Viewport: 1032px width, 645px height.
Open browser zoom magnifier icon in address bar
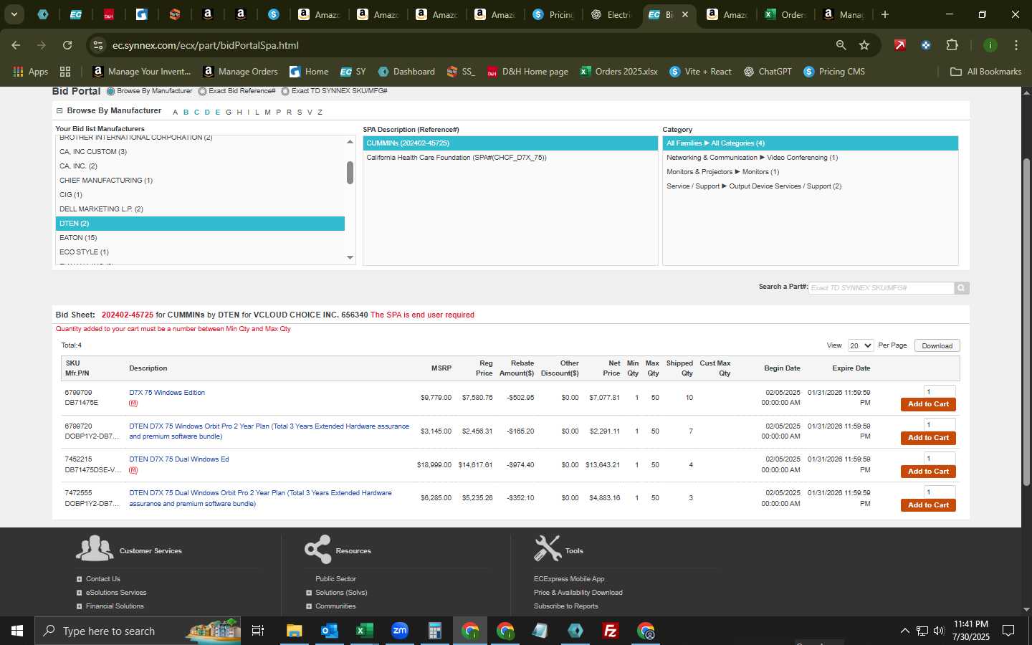pyautogui.click(x=841, y=45)
